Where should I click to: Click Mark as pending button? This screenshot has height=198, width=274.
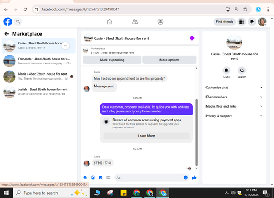(112, 60)
